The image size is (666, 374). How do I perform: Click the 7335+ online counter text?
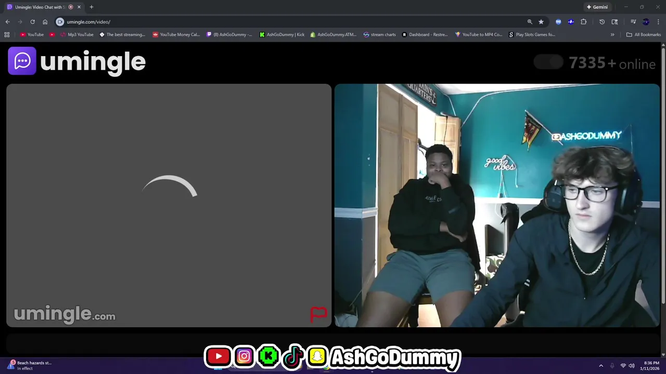612,63
